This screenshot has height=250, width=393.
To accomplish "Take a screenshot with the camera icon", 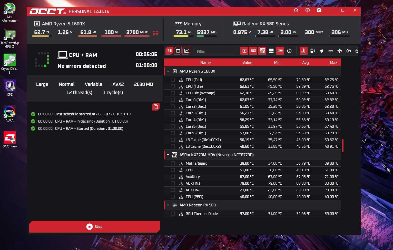I will point(319,10).
